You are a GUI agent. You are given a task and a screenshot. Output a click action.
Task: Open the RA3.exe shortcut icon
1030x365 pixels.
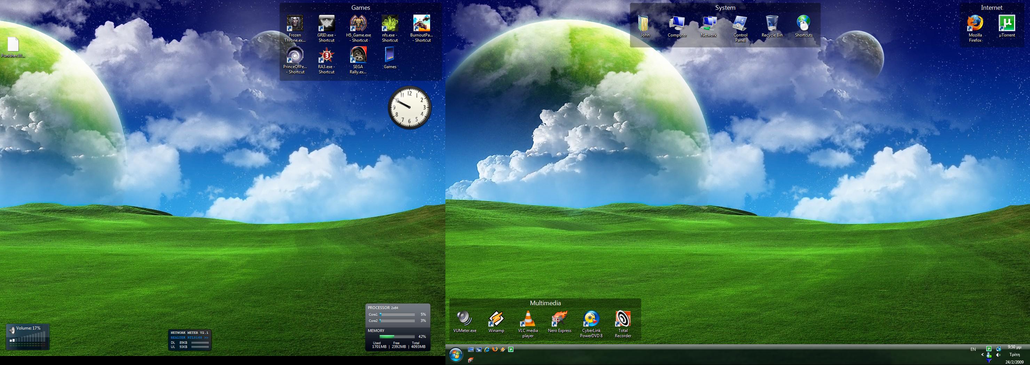[326, 56]
